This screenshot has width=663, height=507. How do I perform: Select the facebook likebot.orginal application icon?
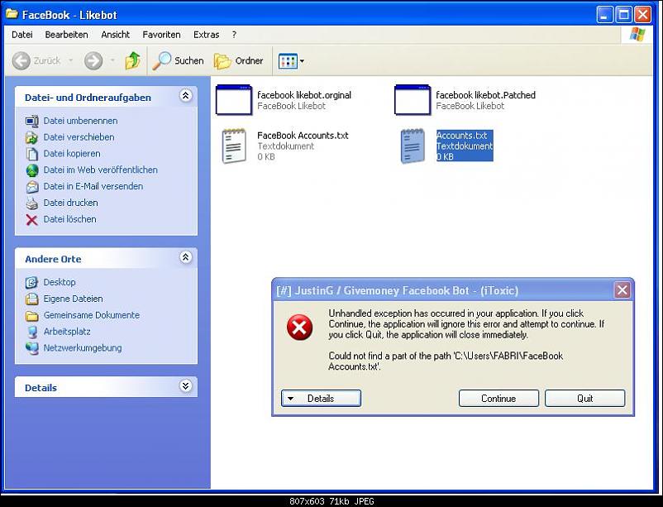234,100
